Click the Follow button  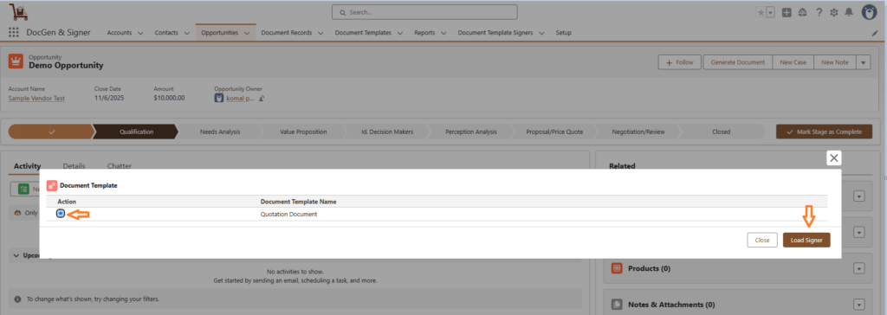tap(680, 62)
